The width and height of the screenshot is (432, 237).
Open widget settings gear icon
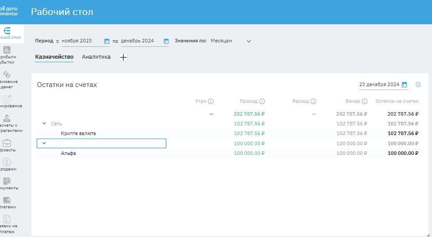click(418, 85)
